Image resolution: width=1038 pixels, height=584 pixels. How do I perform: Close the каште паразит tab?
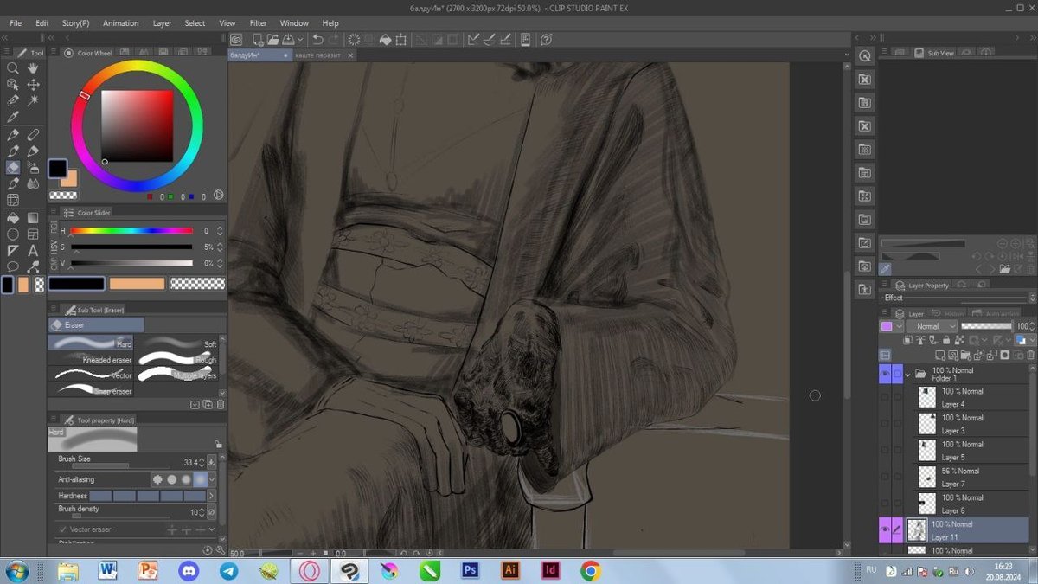(x=350, y=55)
